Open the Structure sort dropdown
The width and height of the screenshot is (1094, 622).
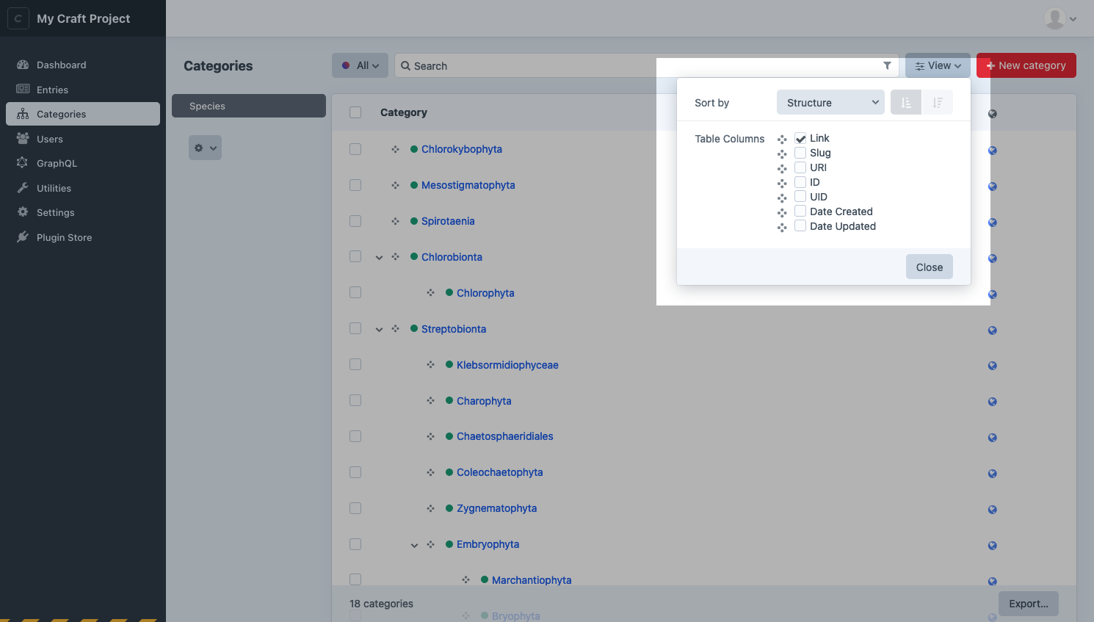(x=830, y=102)
